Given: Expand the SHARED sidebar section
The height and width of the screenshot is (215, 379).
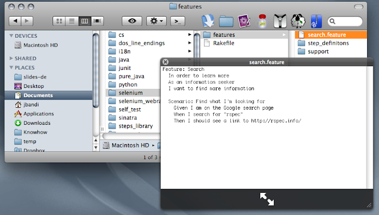Looking at the screenshot, I should point(11,58).
